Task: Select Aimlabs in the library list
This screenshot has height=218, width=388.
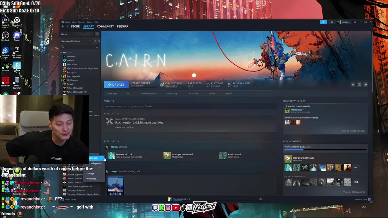Action: [70, 61]
